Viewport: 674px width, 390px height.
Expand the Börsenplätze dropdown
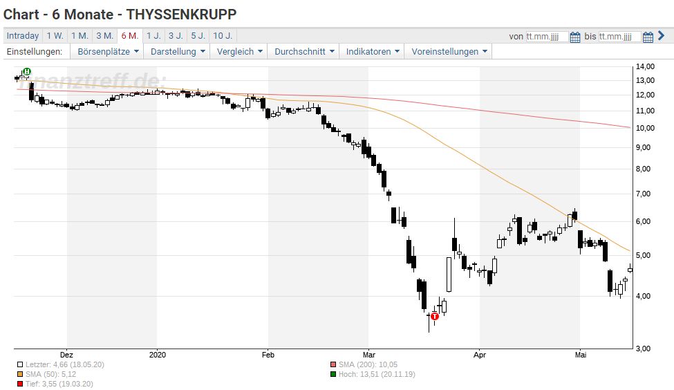(108, 52)
